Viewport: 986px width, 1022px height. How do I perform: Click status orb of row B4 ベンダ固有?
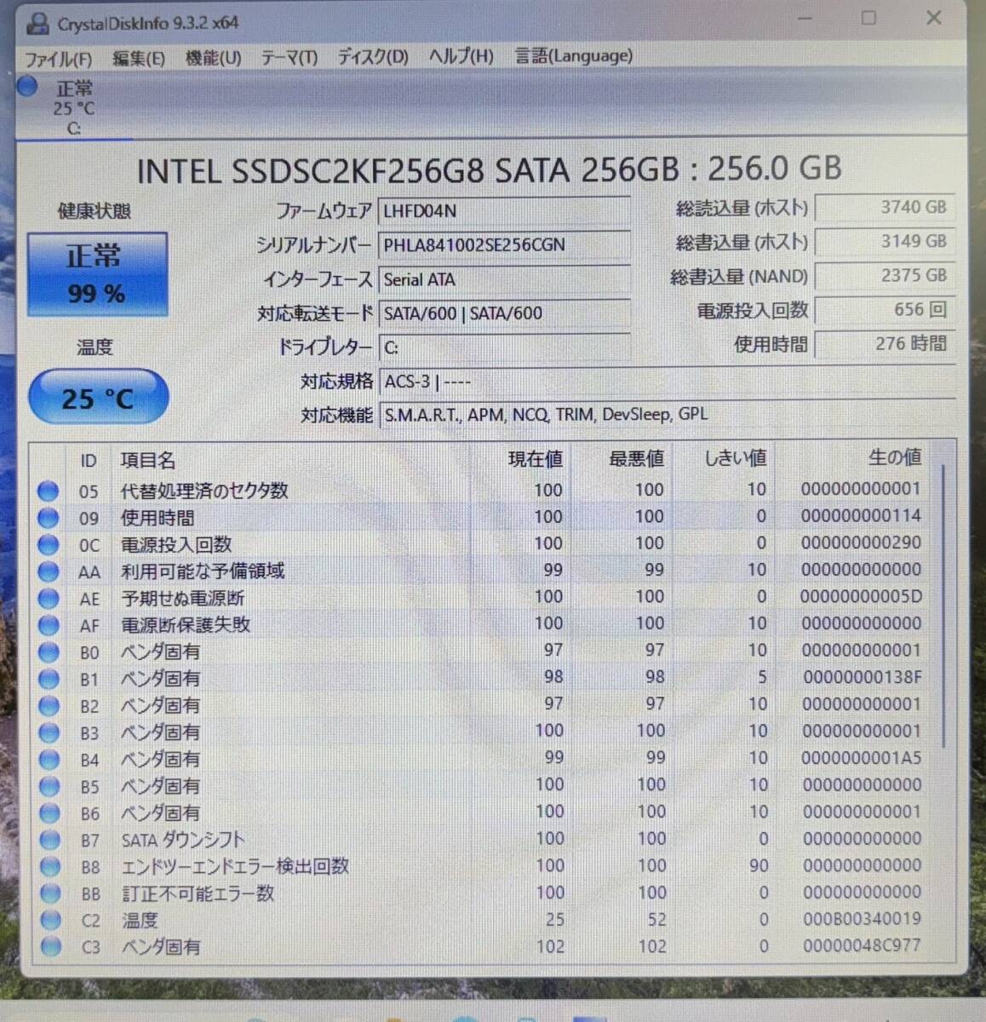point(49,759)
